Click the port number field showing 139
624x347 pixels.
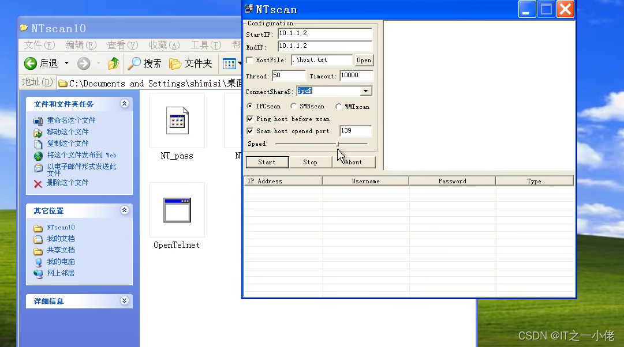coord(356,131)
